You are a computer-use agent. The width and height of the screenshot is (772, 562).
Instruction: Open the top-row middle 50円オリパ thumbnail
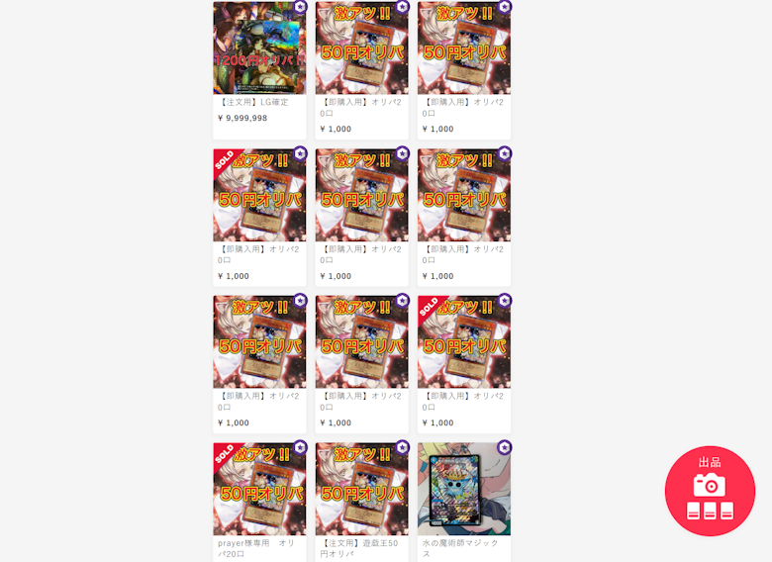coord(362,47)
